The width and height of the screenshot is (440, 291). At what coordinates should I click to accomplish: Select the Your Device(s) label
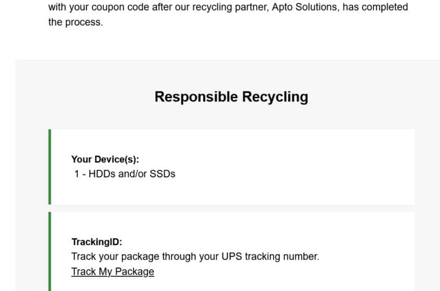click(x=105, y=160)
